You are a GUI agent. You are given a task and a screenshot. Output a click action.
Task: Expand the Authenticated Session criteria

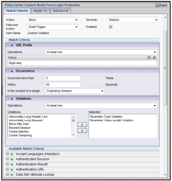coord(7,159)
